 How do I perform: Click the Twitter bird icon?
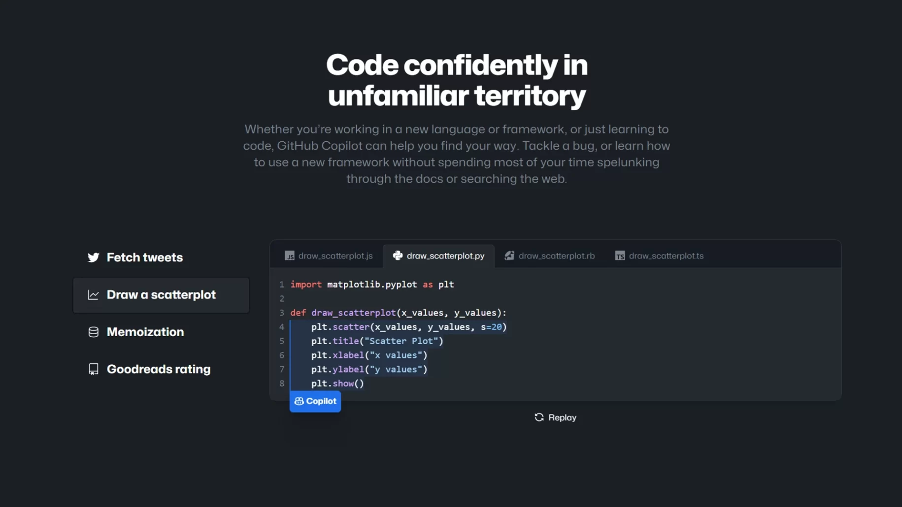pos(93,257)
